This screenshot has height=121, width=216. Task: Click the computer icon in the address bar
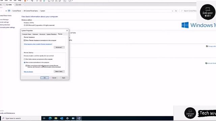point(9,11)
